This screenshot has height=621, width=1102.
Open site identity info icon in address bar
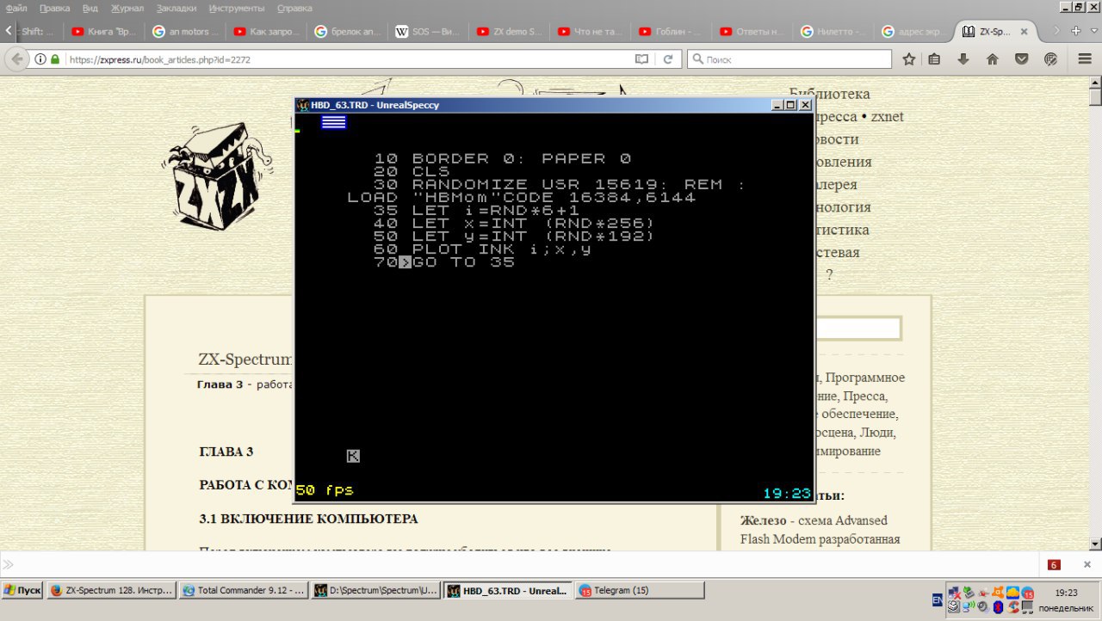[40, 60]
